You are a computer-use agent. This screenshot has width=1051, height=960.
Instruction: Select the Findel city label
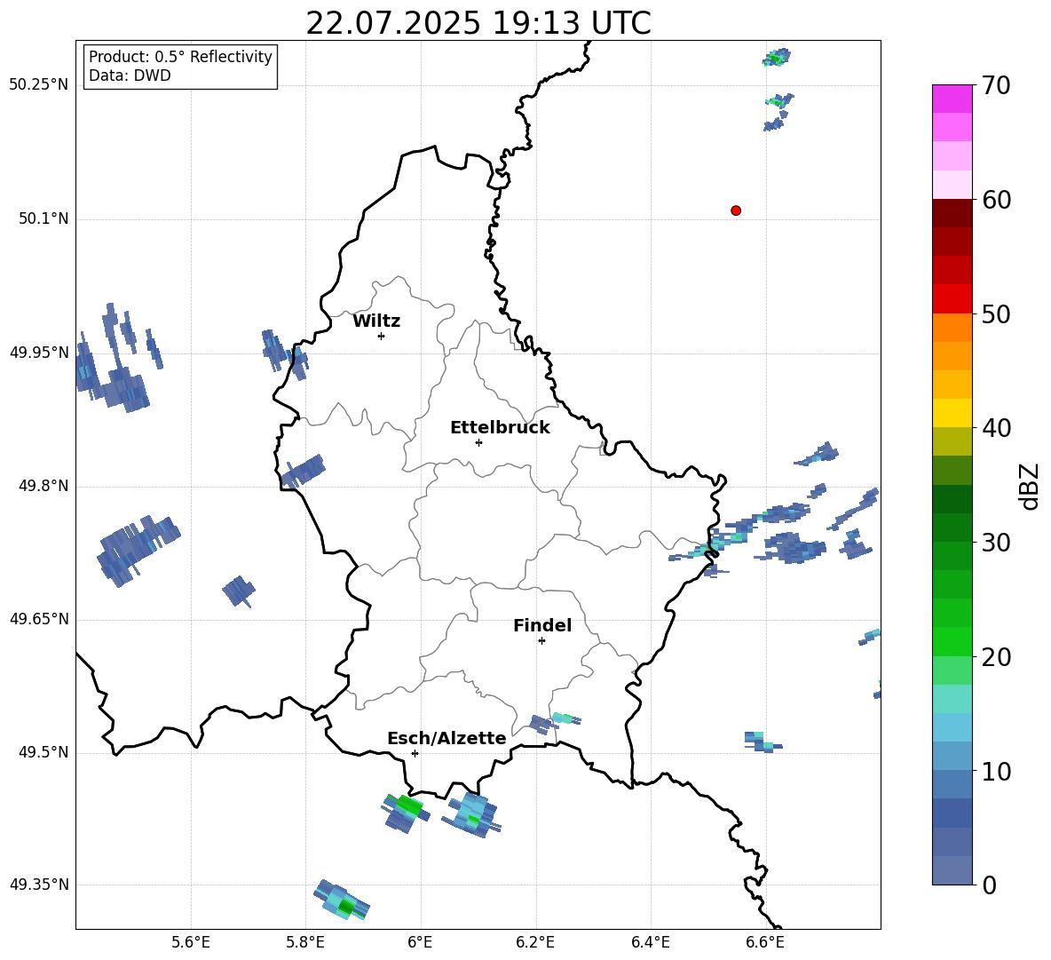tap(542, 625)
